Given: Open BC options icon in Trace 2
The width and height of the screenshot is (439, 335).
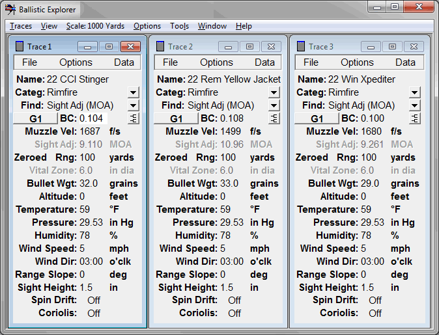Looking at the screenshot, I should pyautogui.click(x=274, y=118).
